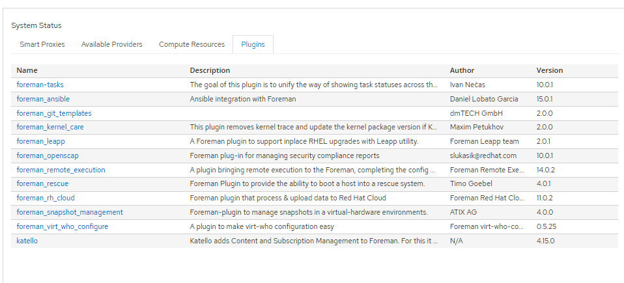Click the Author column header
Screen dimensions: 624x283
462,70
